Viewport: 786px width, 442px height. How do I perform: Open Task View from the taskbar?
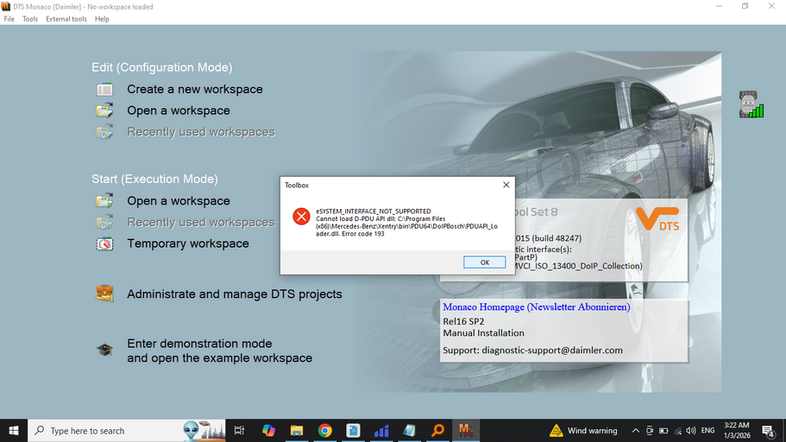(x=239, y=431)
